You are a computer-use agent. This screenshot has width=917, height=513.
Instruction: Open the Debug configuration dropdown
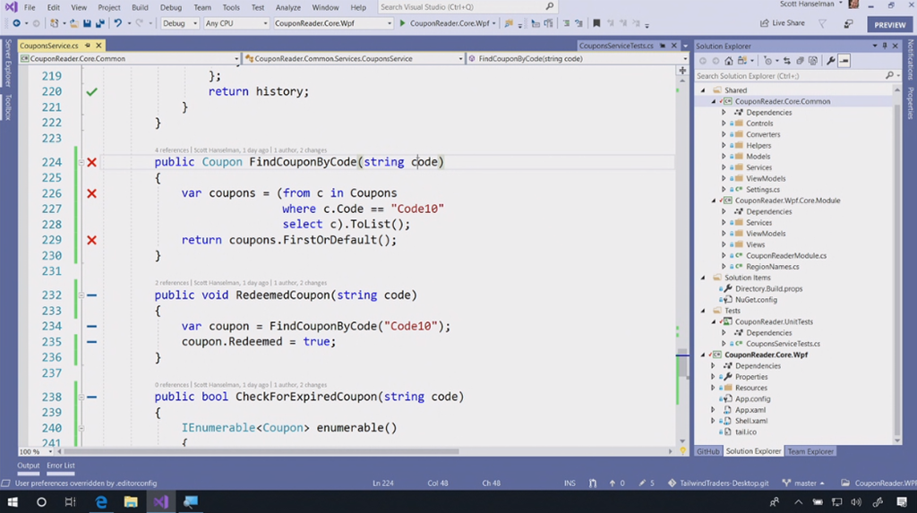coord(180,23)
